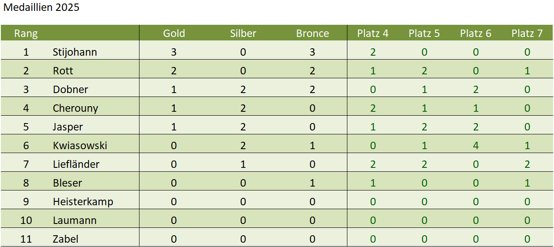This screenshot has width=554, height=247.
Task: Click the Platz 5 header cell
Action: tap(424, 33)
